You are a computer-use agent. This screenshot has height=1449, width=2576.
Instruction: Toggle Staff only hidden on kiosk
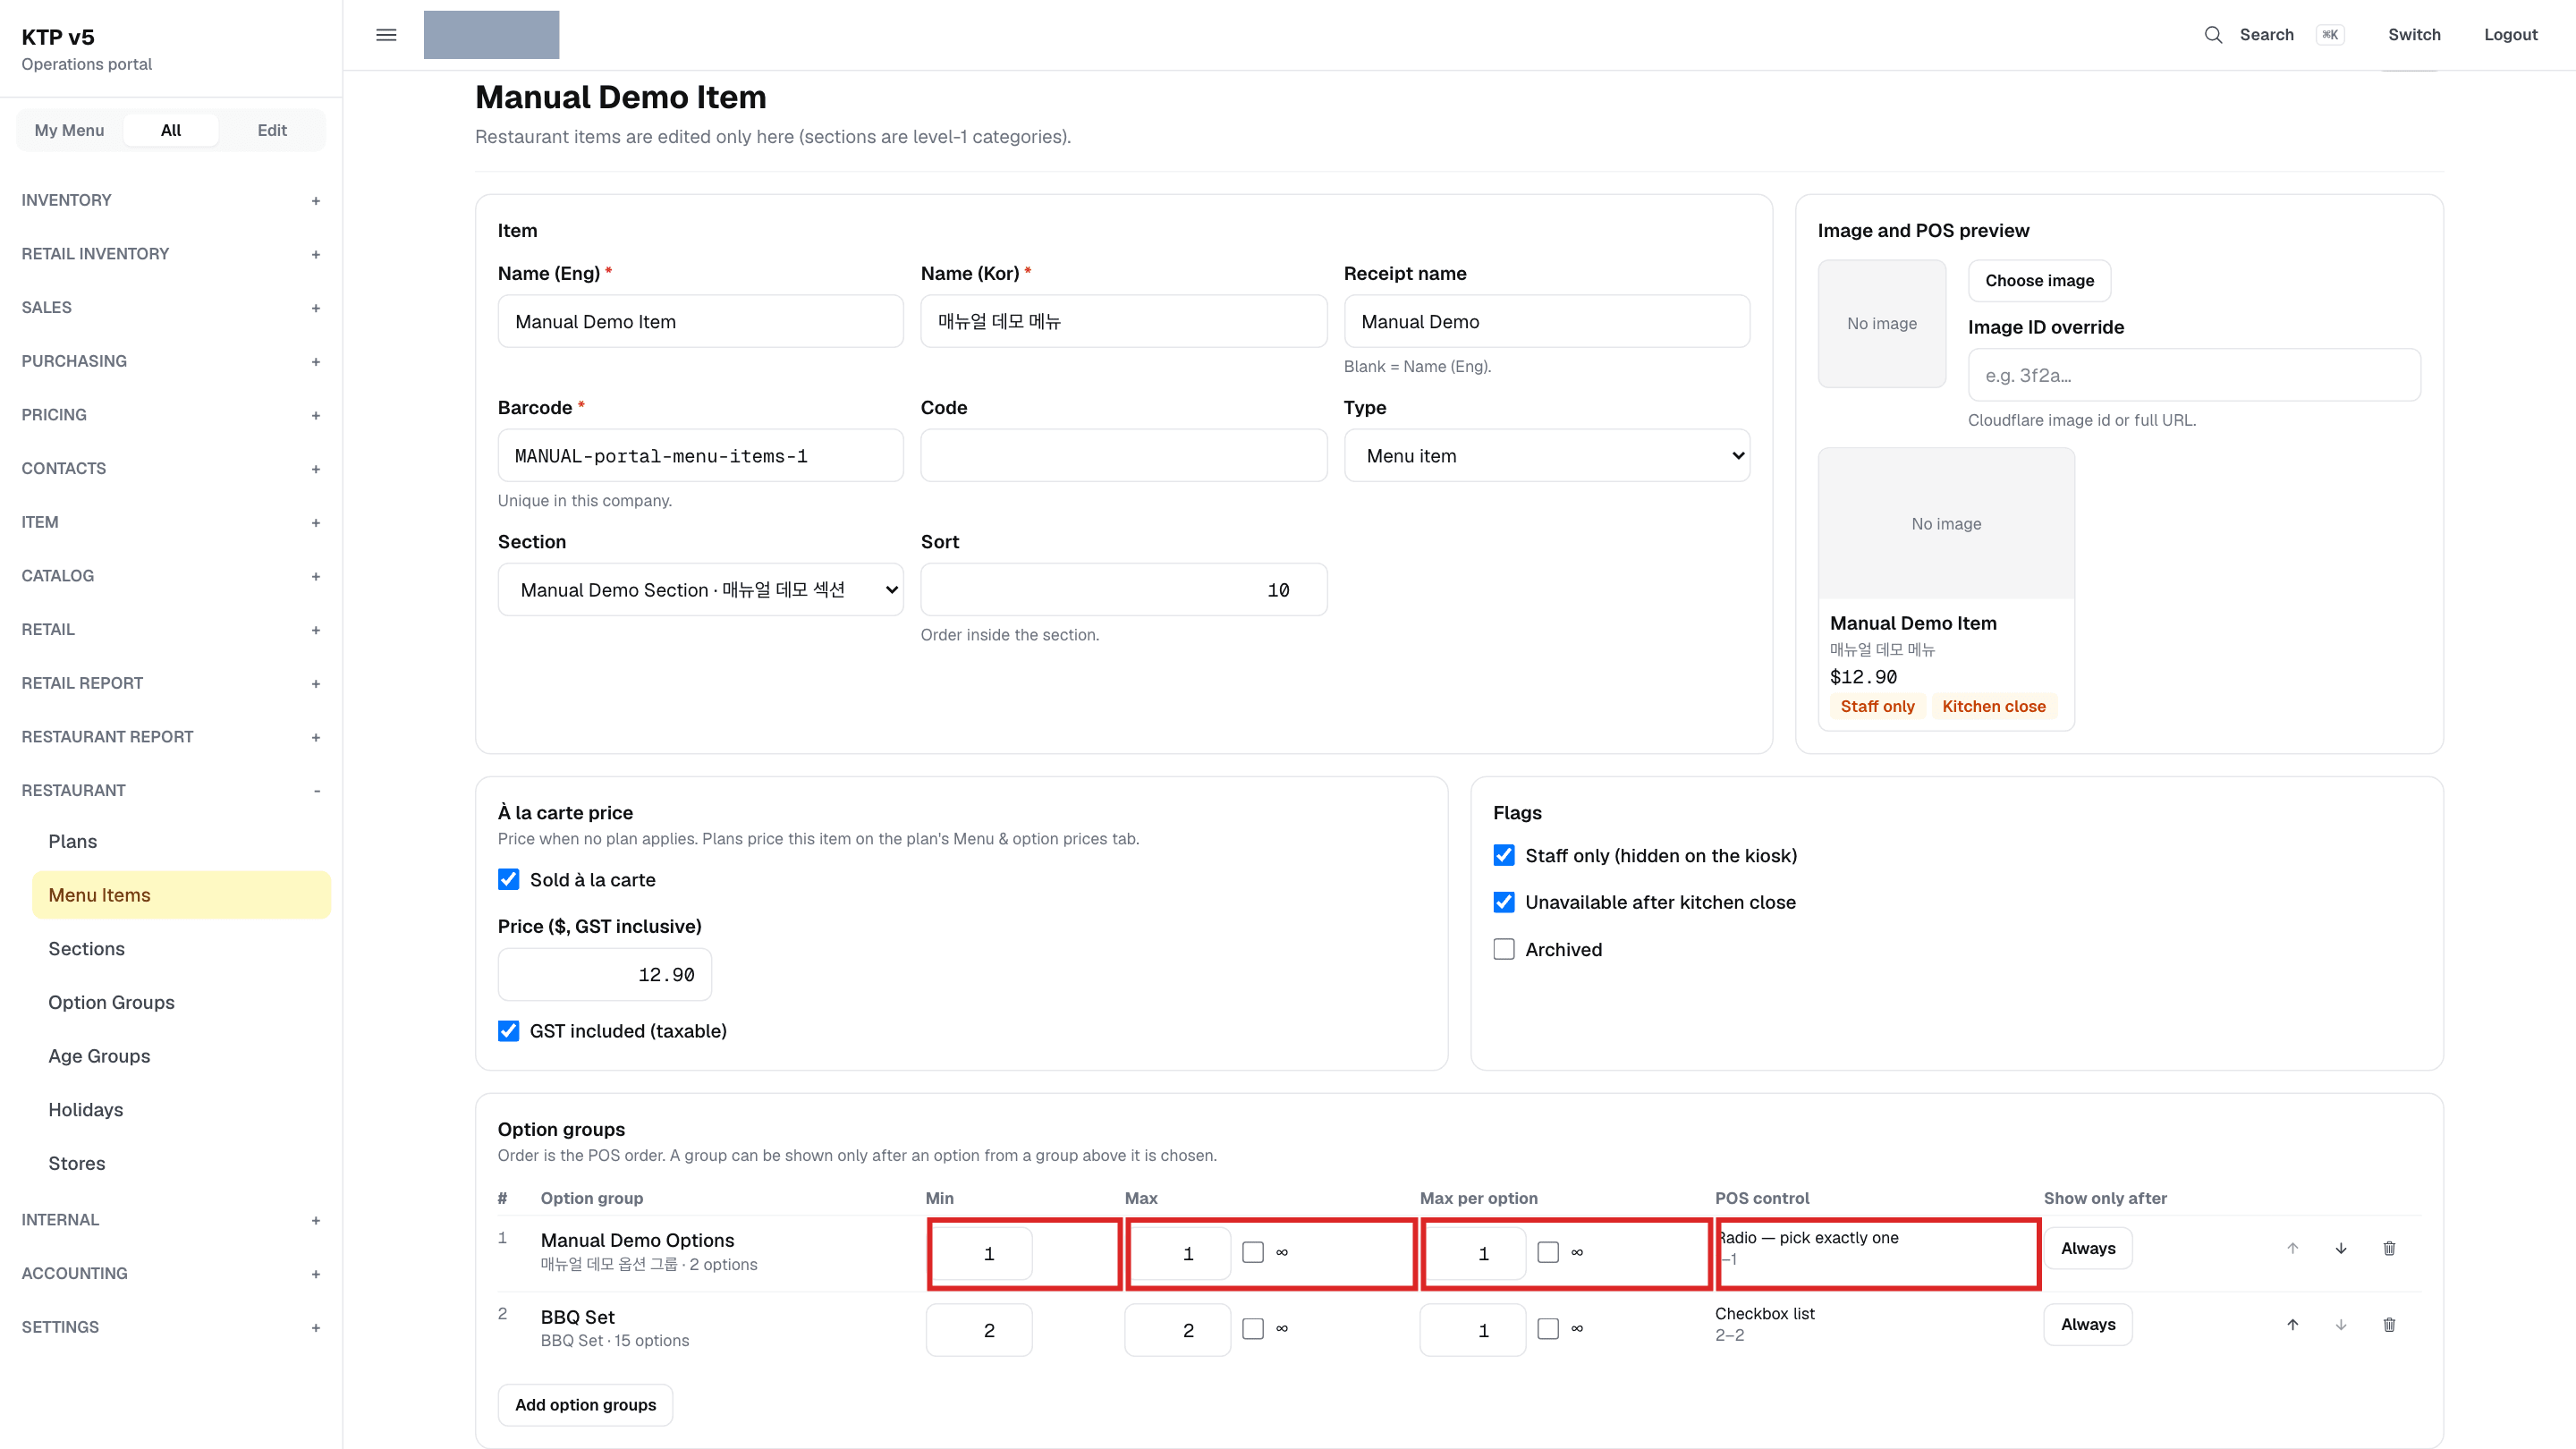click(x=1504, y=855)
